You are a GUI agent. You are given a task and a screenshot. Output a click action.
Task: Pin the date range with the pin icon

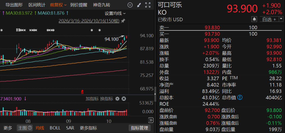(x=123, y=21)
